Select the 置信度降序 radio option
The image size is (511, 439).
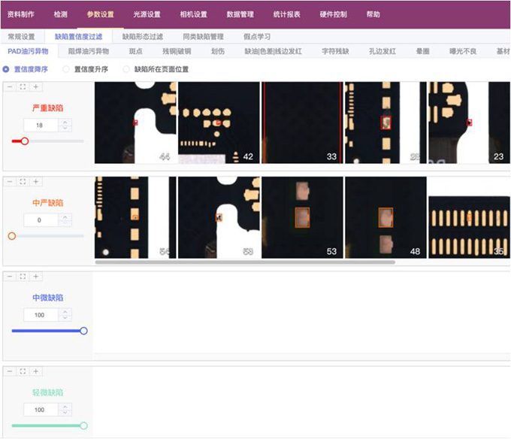pyautogui.click(x=7, y=69)
